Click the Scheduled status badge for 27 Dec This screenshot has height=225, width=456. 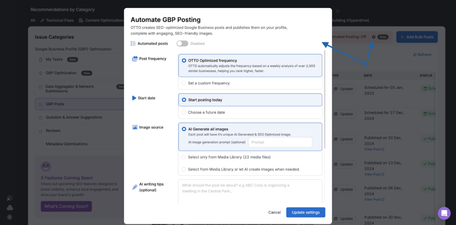coord(428,114)
